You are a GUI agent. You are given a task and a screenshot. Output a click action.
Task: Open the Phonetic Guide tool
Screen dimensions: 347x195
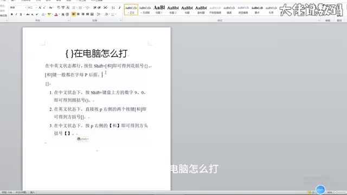pos(63,8)
